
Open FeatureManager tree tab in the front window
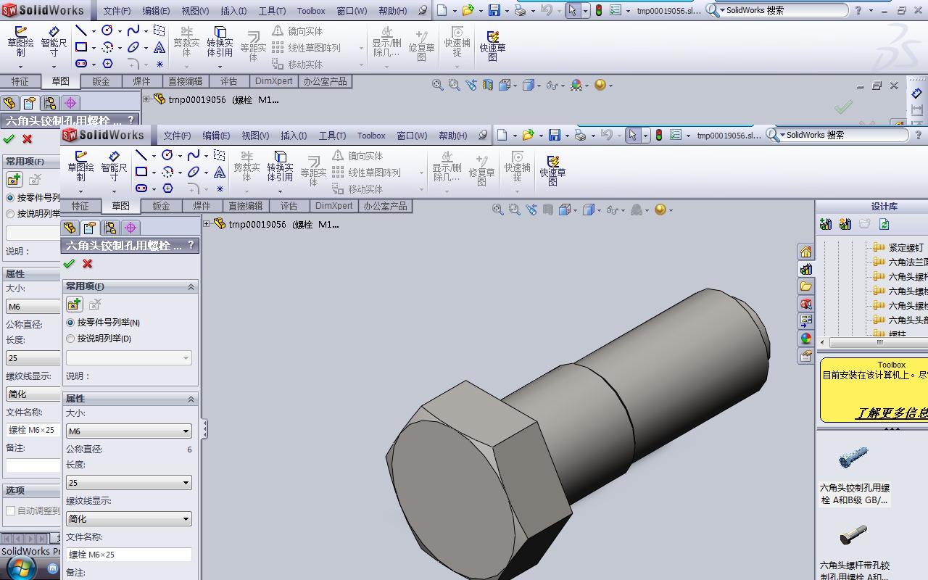point(70,228)
